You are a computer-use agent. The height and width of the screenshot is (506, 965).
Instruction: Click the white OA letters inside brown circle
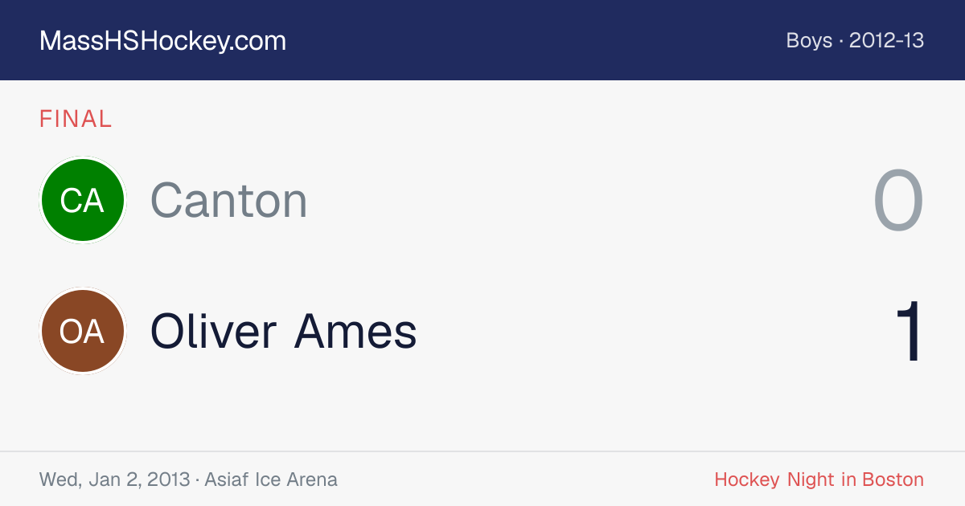82,332
